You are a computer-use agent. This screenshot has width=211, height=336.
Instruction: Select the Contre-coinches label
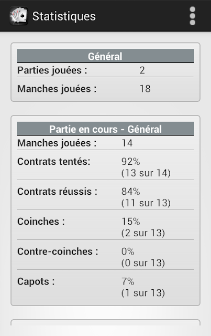[58, 251]
